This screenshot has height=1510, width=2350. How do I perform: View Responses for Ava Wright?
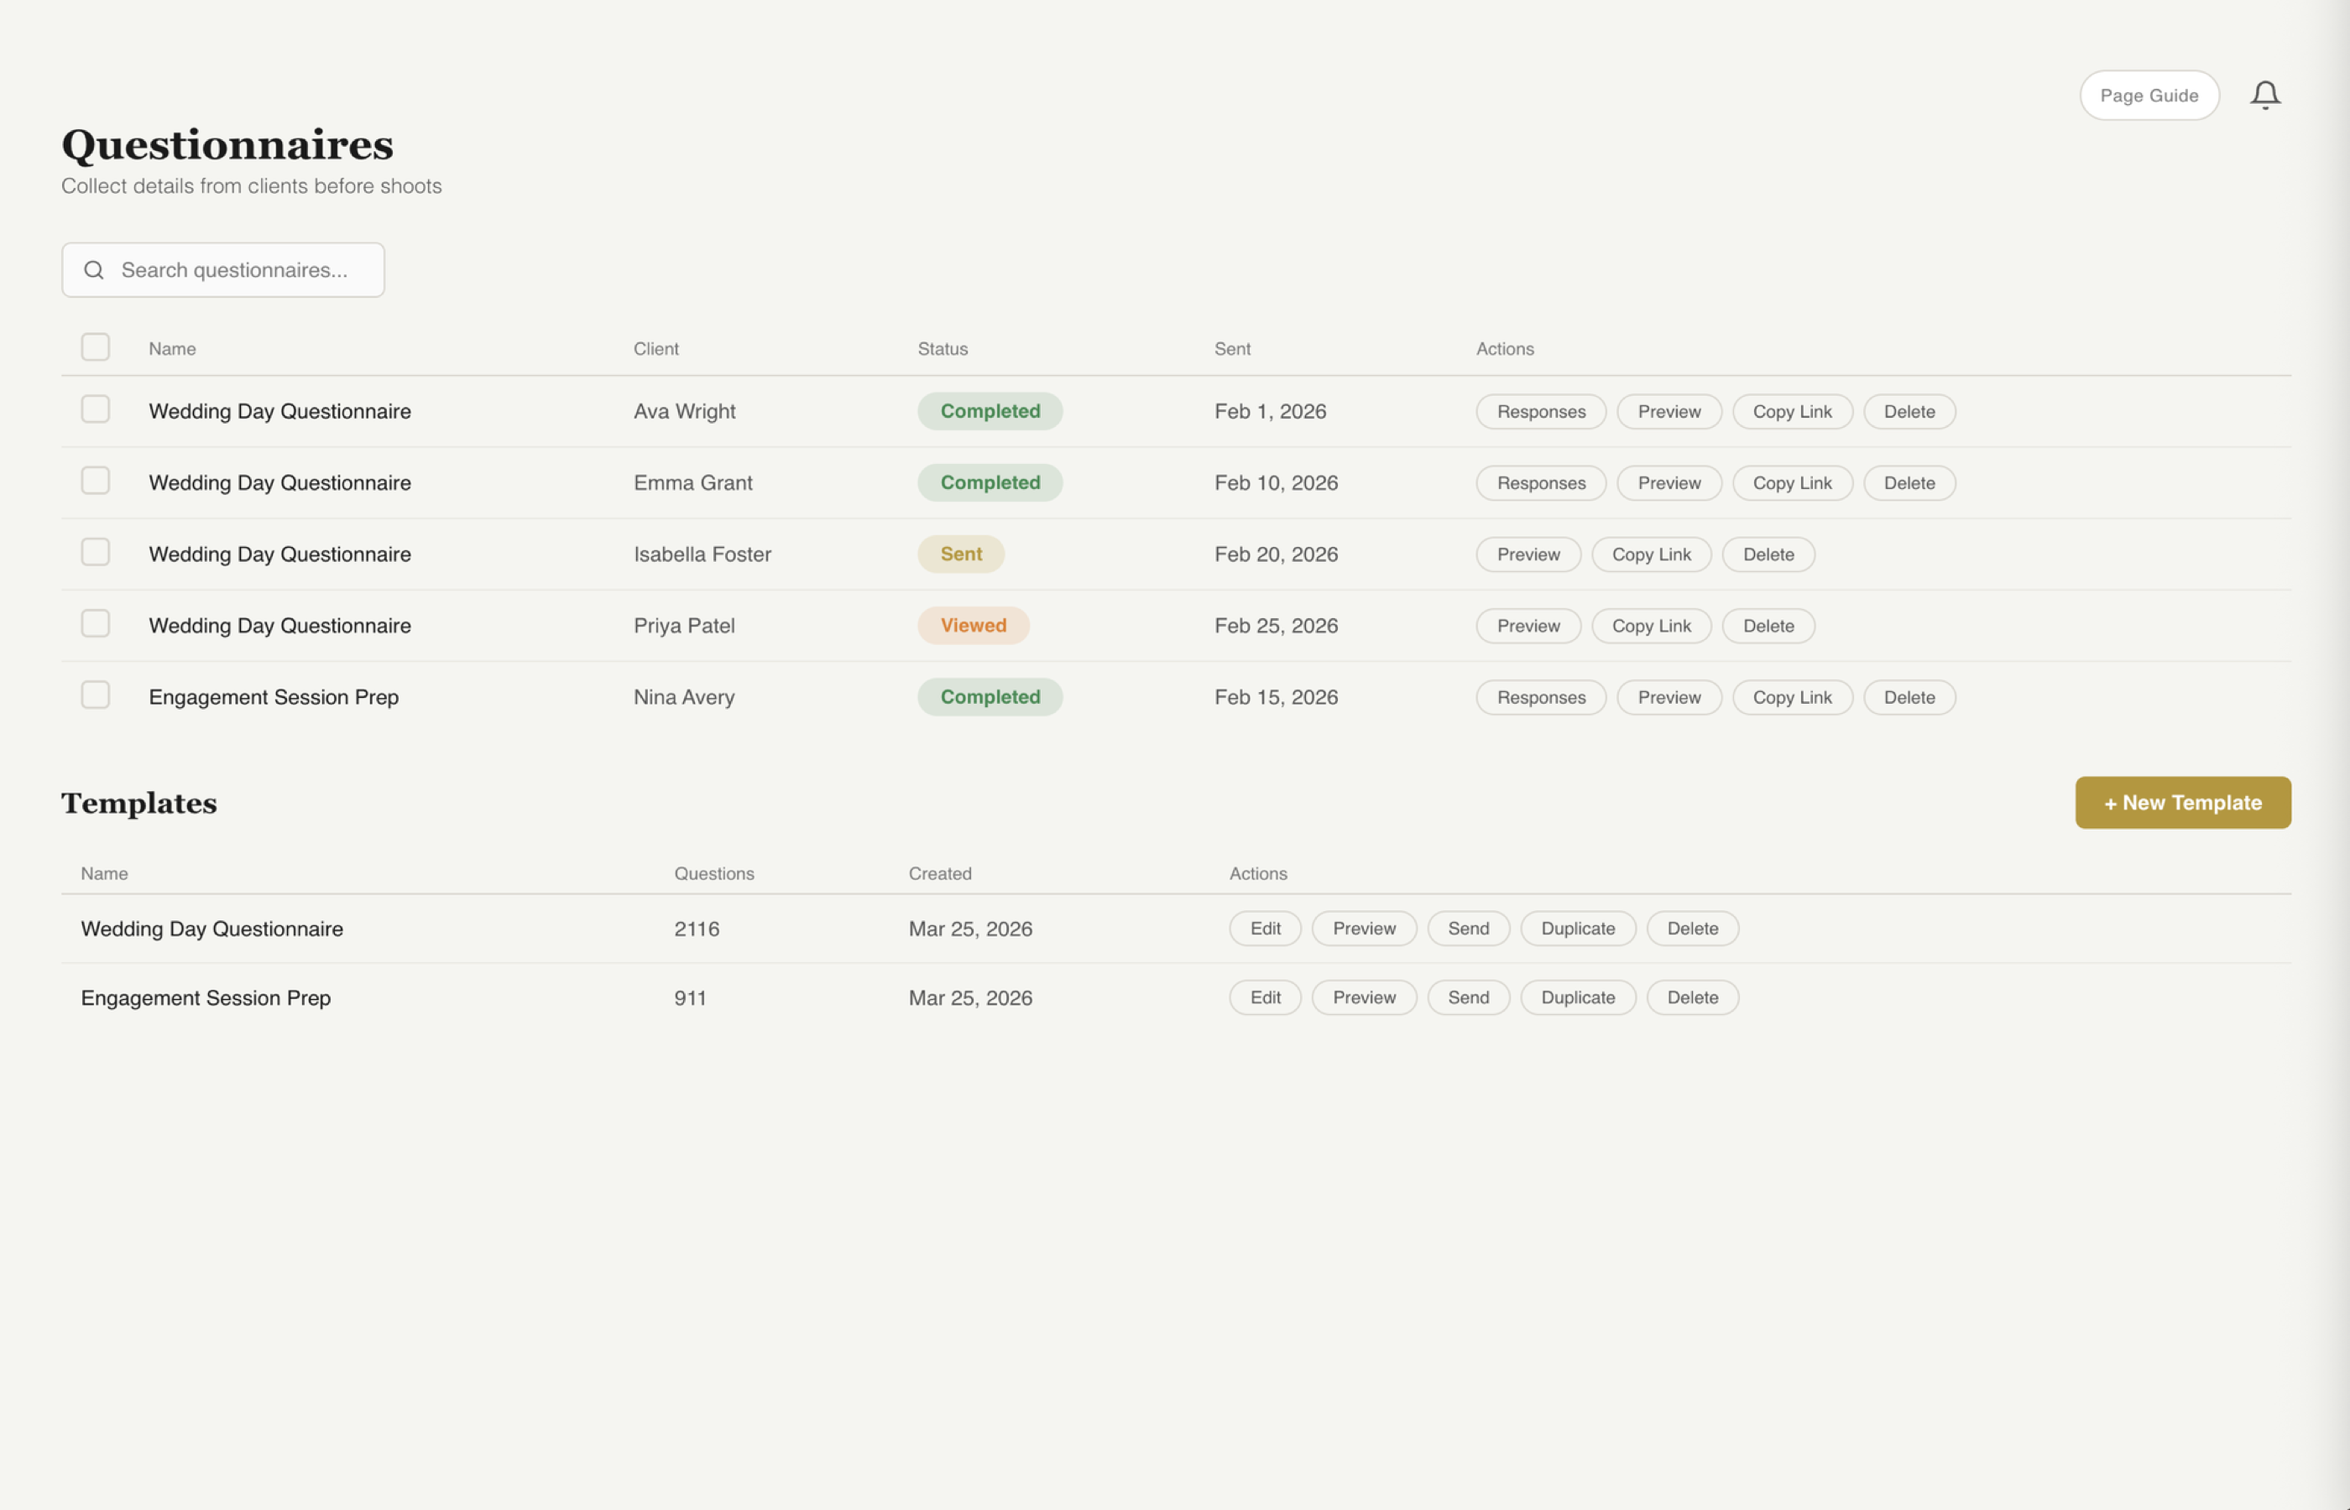pyautogui.click(x=1540, y=411)
